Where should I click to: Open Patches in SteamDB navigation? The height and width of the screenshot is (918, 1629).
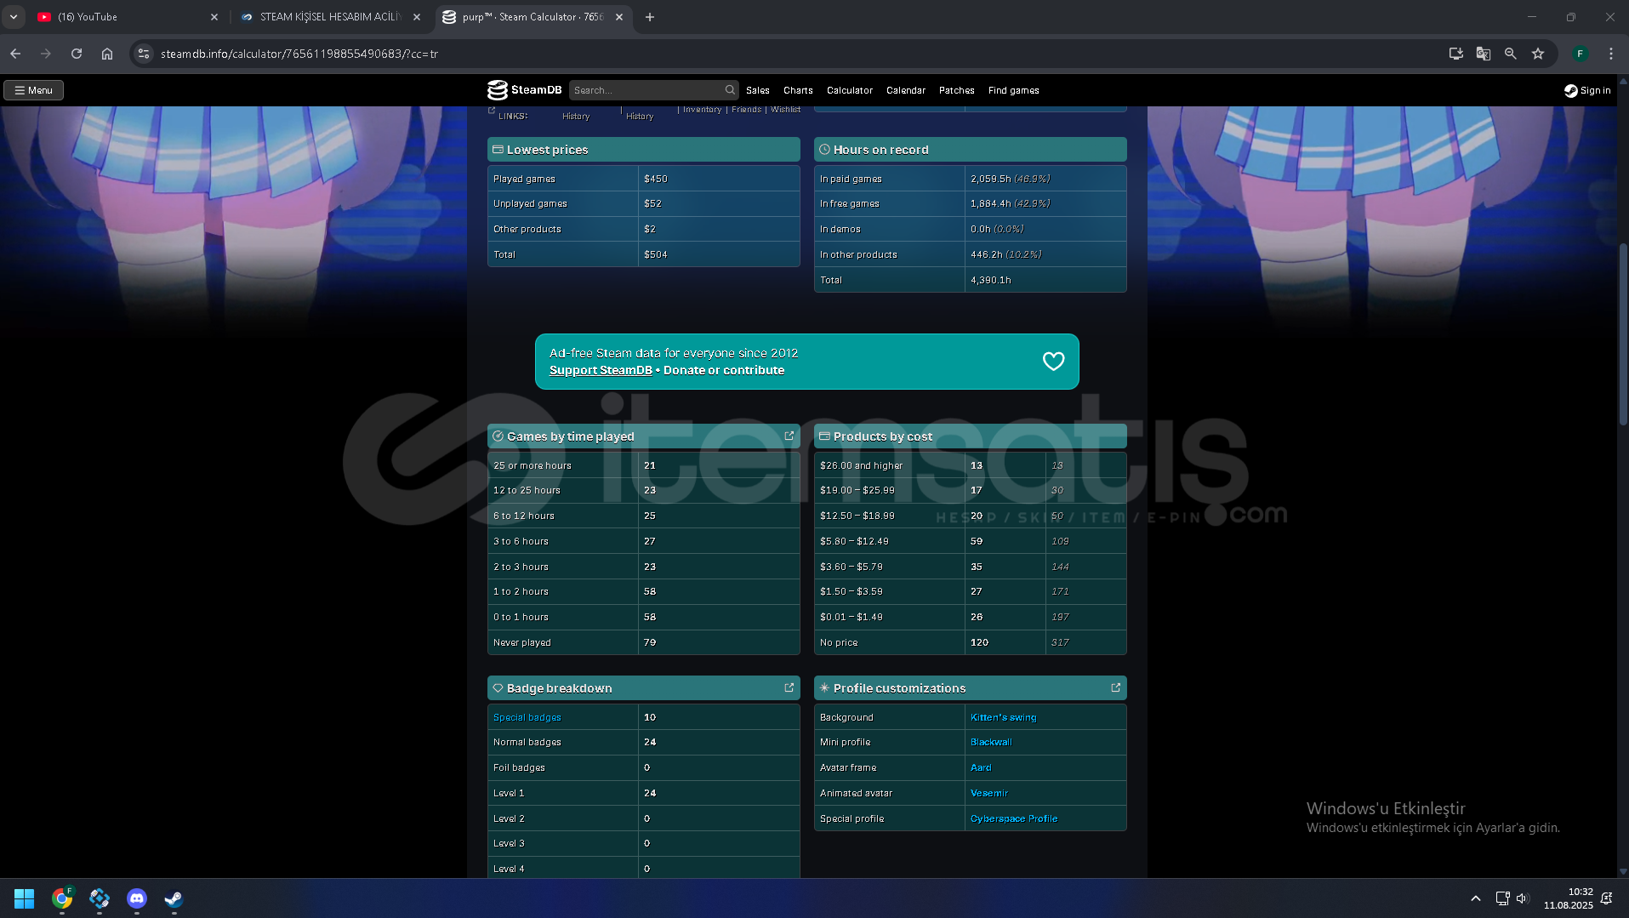click(957, 90)
